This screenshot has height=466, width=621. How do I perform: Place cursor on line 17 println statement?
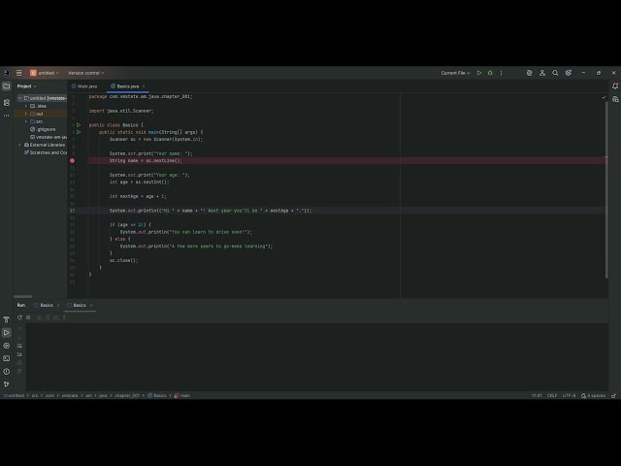[211, 211]
